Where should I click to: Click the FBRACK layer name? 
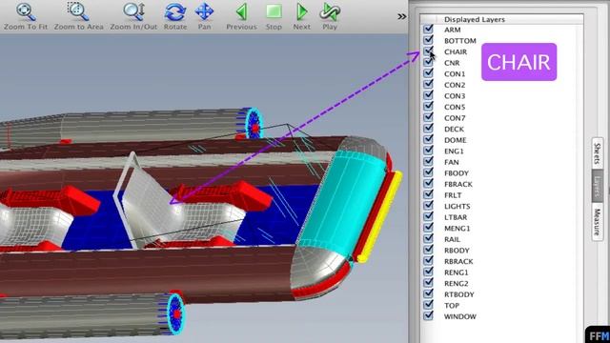[458, 184]
